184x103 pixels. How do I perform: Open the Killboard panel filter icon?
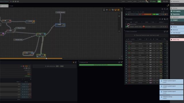pos(122,62)
